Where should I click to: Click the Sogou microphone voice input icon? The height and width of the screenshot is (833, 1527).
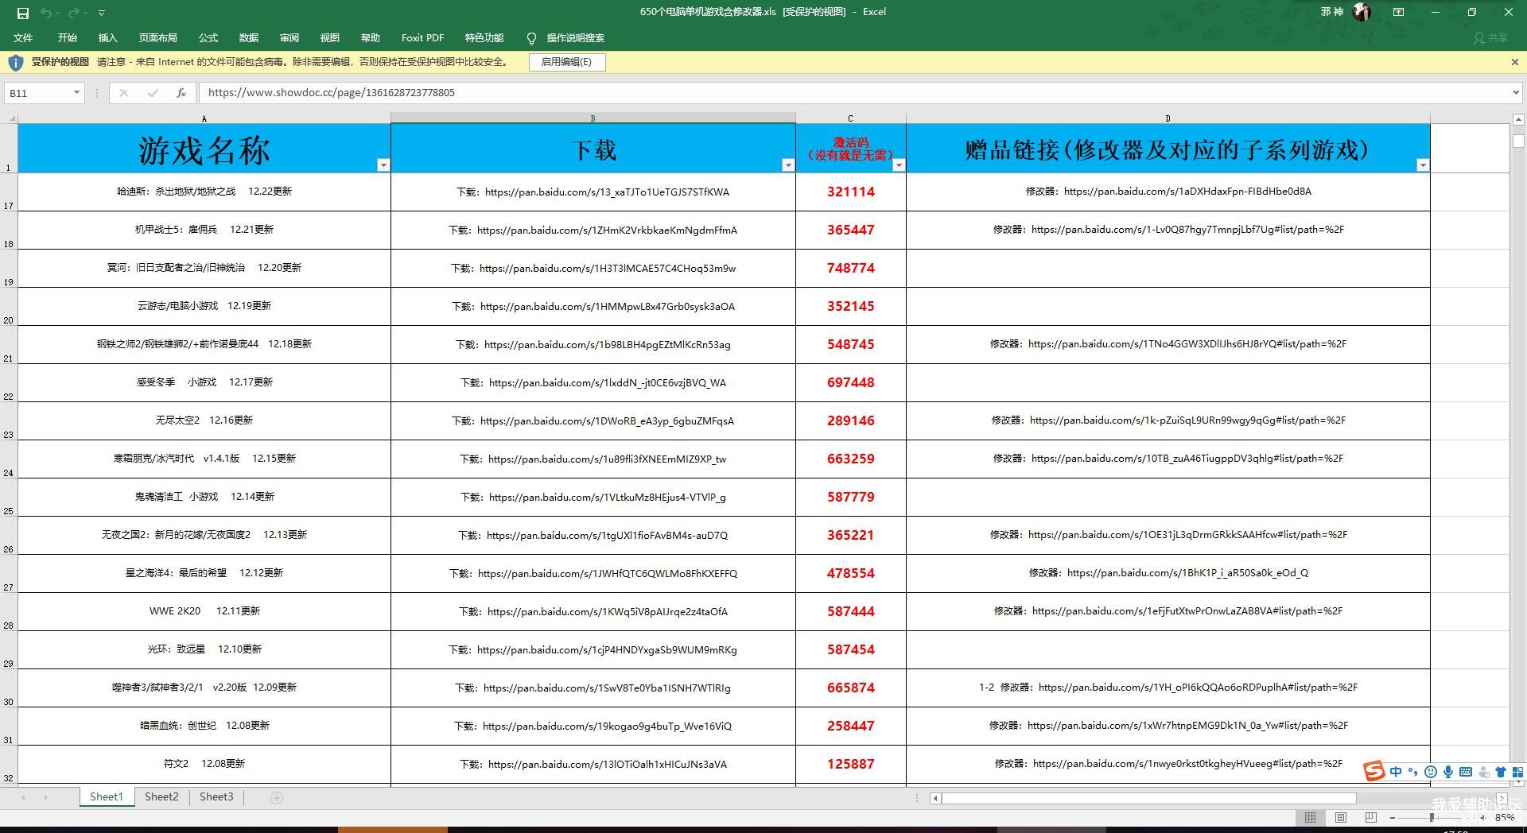pyautogui.click(x=1448, y=771)
